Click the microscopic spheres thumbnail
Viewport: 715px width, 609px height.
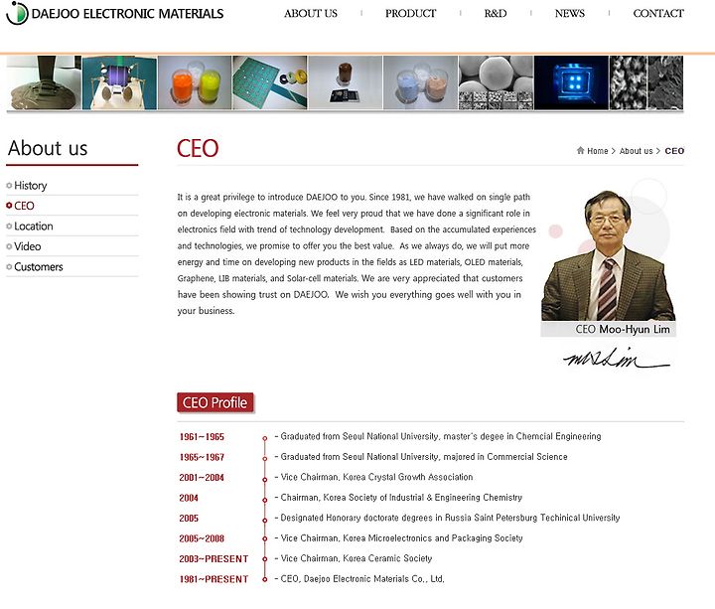tap(496, 82)
